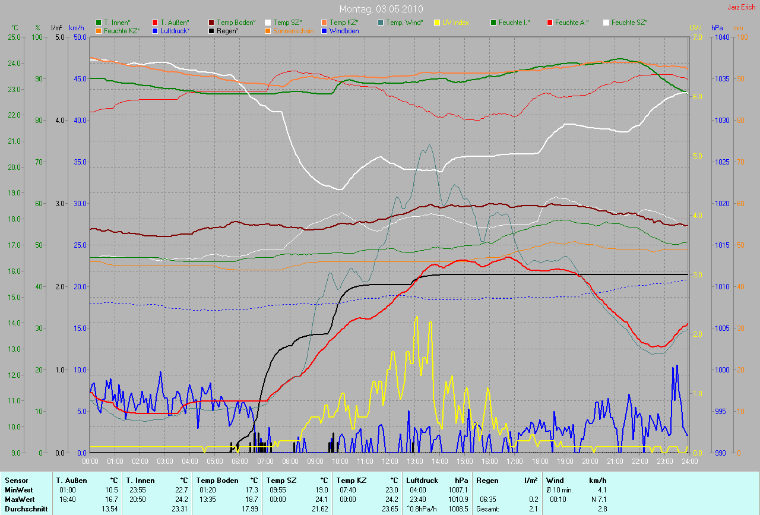This screenshot has width=760, height=515.
Task: Click the green T. Innen legend swatch
Action: coord(99,23)
